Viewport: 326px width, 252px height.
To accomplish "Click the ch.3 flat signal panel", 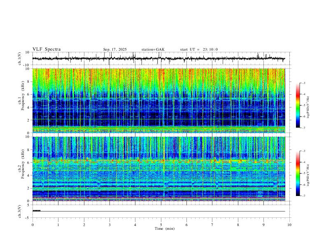I will pyautogui.click(x=161, y=211).
